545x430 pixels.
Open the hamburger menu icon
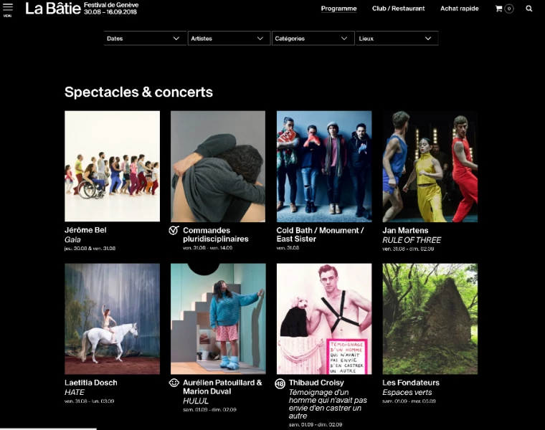click(8, 7)
